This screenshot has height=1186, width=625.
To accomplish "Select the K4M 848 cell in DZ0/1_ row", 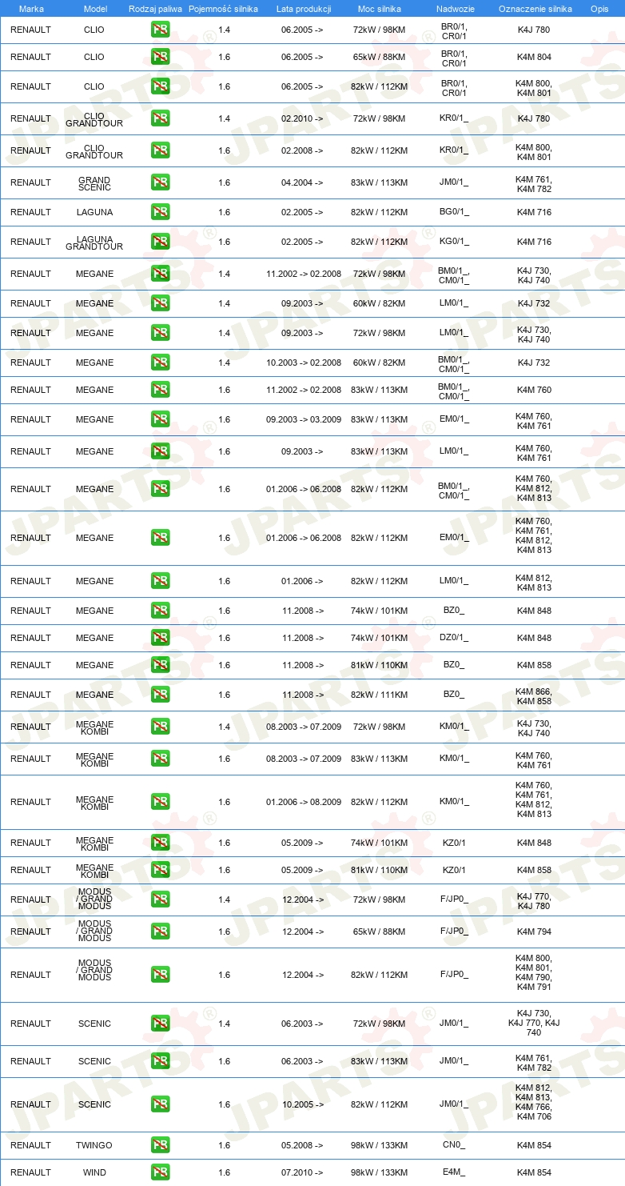I will [x=534, y=638].
